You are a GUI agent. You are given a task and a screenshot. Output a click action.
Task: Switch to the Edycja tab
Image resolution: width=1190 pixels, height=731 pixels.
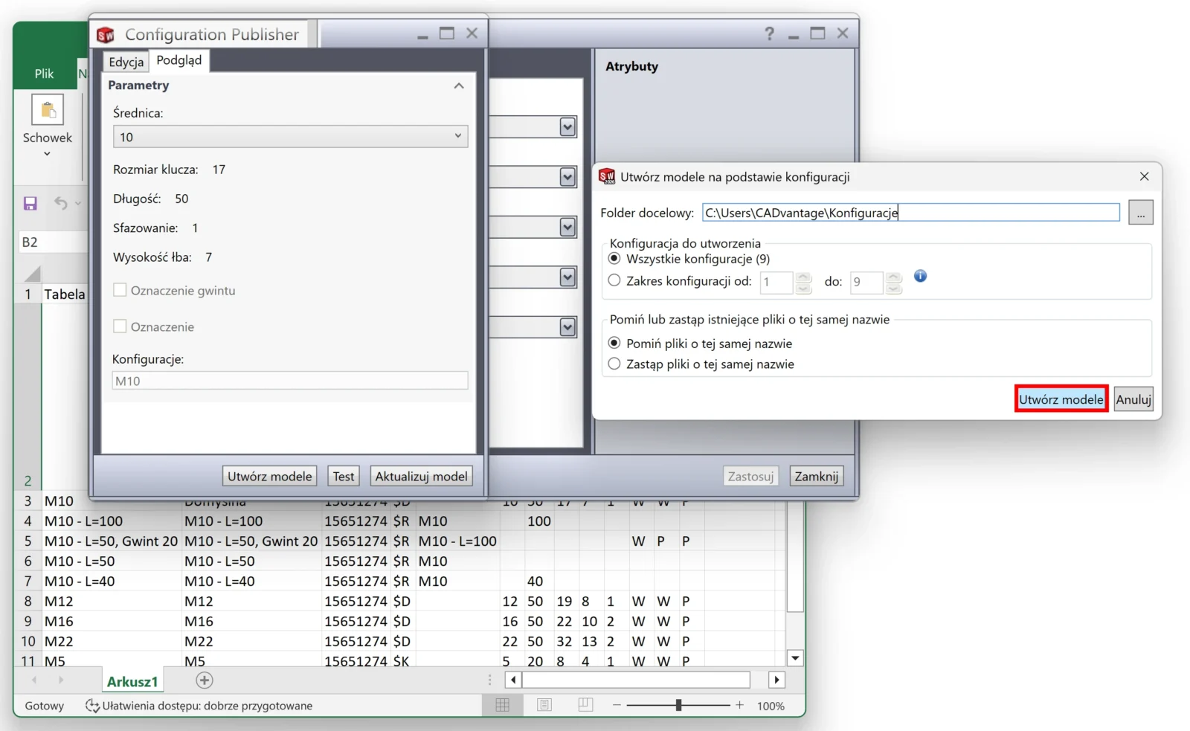coord(126,62)
